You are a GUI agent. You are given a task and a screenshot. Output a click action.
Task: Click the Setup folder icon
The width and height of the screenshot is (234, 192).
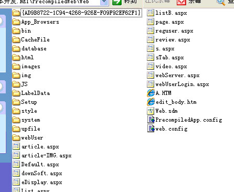point(16,102)
